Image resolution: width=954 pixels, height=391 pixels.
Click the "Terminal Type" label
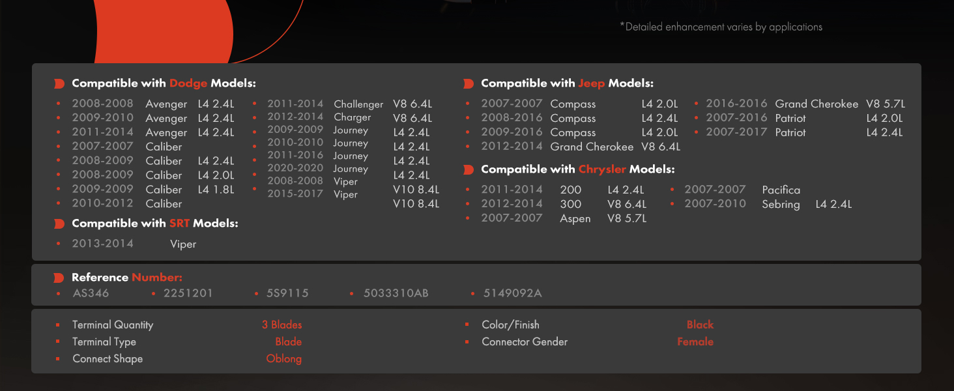click(104, 342)
